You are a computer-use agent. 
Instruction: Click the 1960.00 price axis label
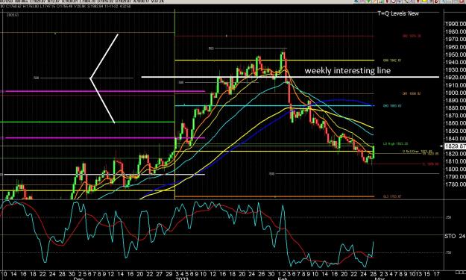[x=456, y=47]
